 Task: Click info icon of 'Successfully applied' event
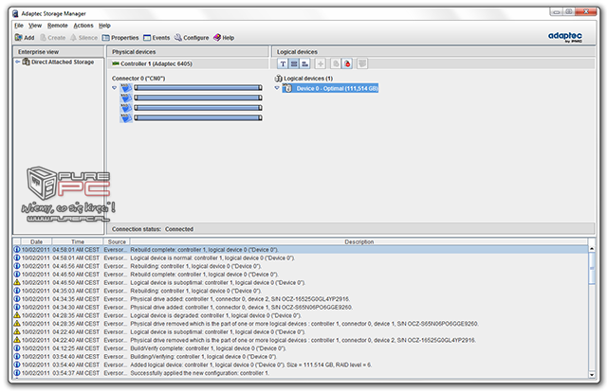[x=17, y=373]
